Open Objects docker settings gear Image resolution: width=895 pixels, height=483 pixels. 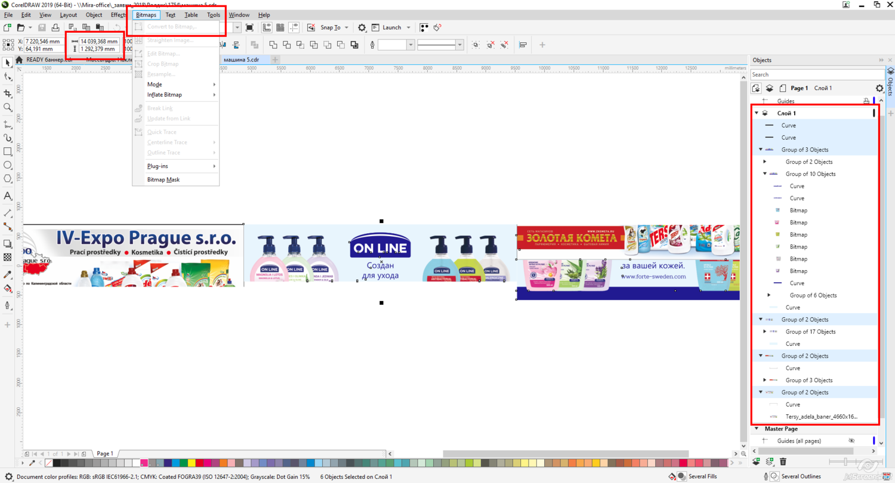point(878,88)
